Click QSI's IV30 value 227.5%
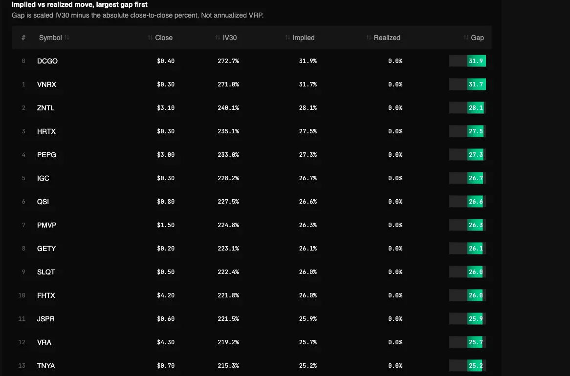The width and height of the screenshot is (570, 376). pos(228,202)
